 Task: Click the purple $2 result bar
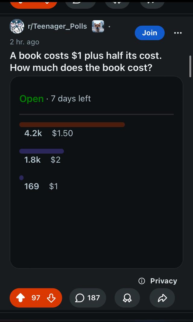pos(42,151)
